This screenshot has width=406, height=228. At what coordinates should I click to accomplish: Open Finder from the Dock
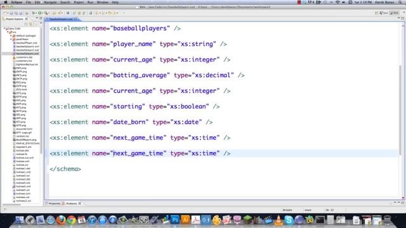(20, 220)
